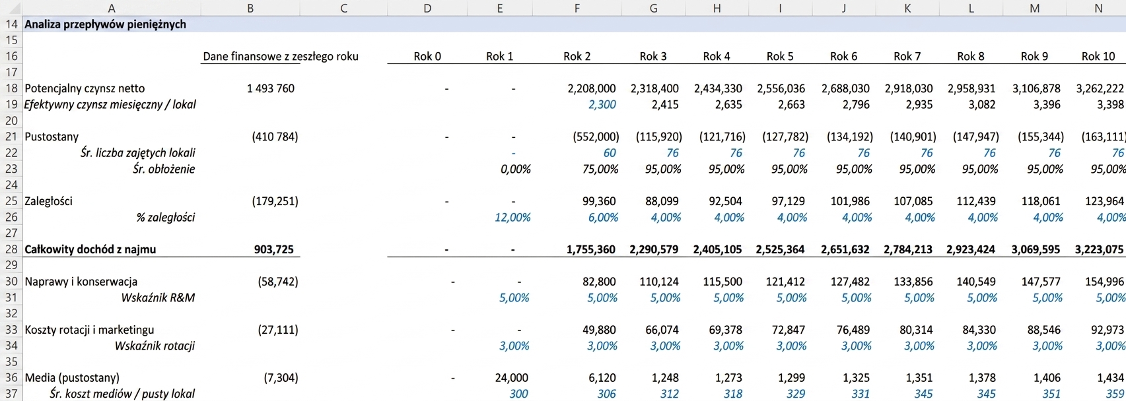
Task: Click the Rok 10 total 3,223,075
Action: tap(1099, 249)
